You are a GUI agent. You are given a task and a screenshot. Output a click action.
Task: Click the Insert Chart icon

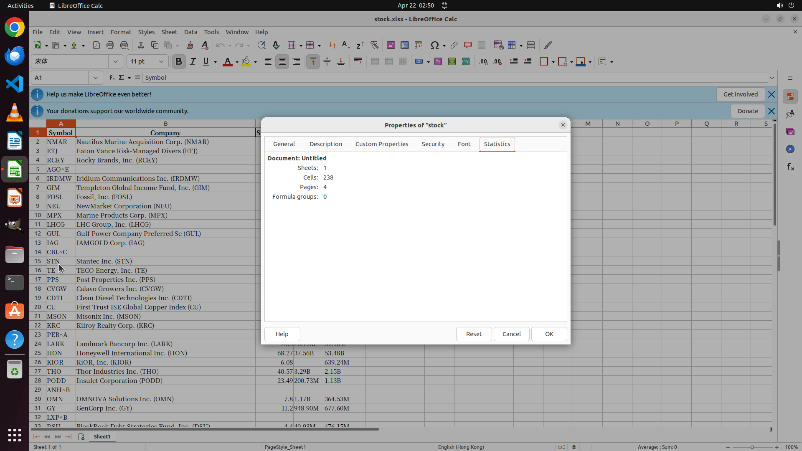(x=404, y=45)
